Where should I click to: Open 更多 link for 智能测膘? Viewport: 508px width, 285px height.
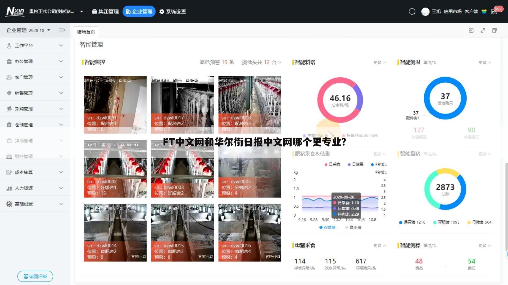485,246
